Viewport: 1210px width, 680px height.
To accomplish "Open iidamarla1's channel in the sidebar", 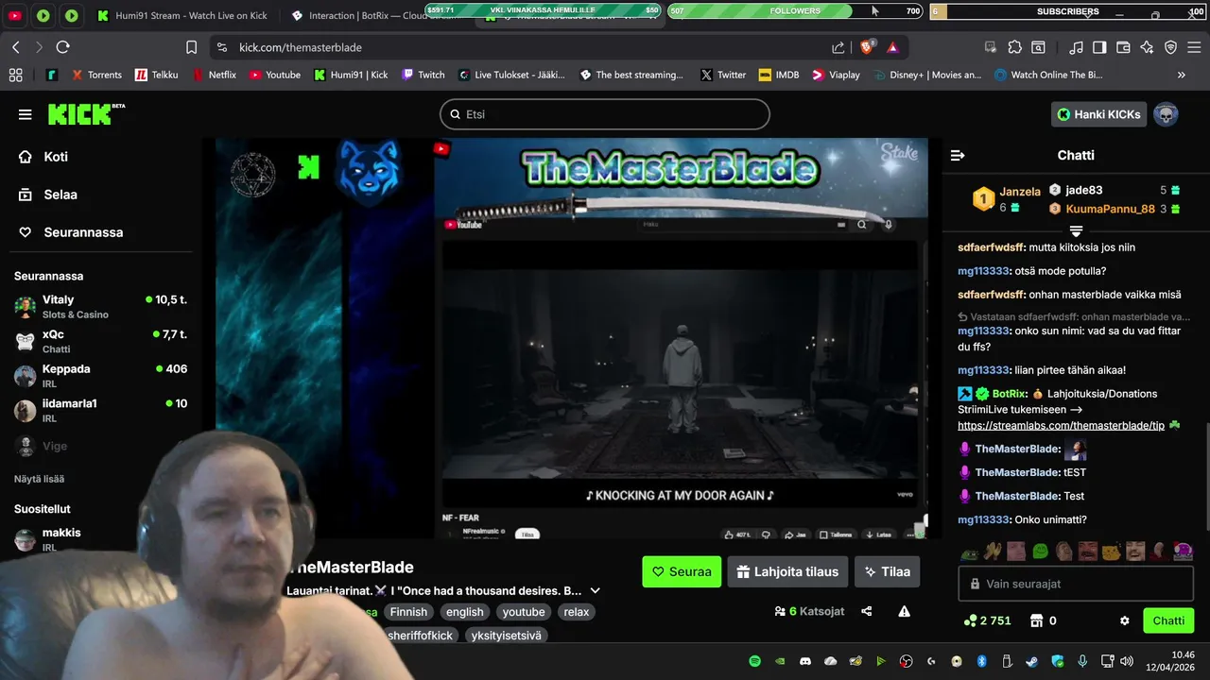I will 101,410.
